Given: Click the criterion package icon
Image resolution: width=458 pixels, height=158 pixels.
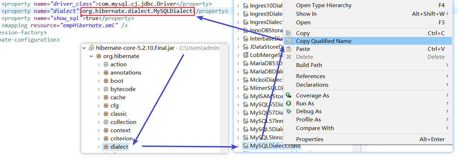Looking at the screenshot, I should click(x=106, y=139).
